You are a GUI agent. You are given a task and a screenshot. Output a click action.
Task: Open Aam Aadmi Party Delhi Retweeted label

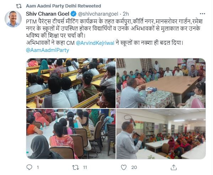click(x=63, y=6)
